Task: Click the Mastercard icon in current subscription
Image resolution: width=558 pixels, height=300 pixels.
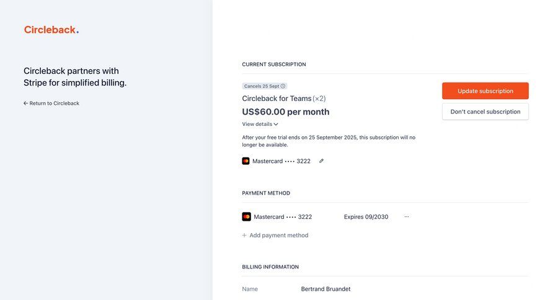Action: [246, 161]
